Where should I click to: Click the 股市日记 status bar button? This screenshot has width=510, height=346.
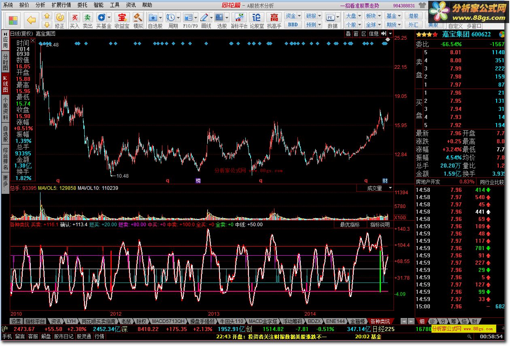tap(64, 336)
